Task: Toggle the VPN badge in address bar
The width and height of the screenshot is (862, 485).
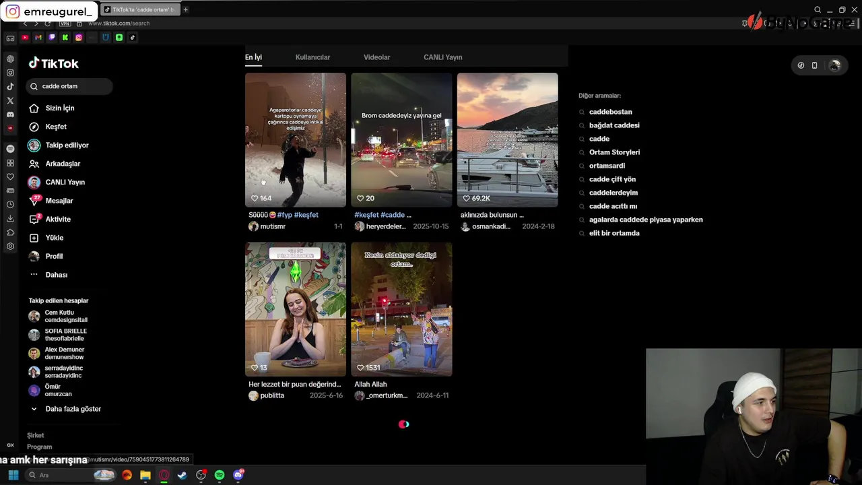Action: click(x=65, y=24)
